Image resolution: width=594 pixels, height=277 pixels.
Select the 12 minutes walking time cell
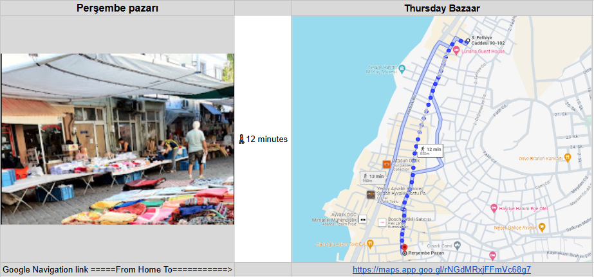pyautogui.click(x=263, y=139)
